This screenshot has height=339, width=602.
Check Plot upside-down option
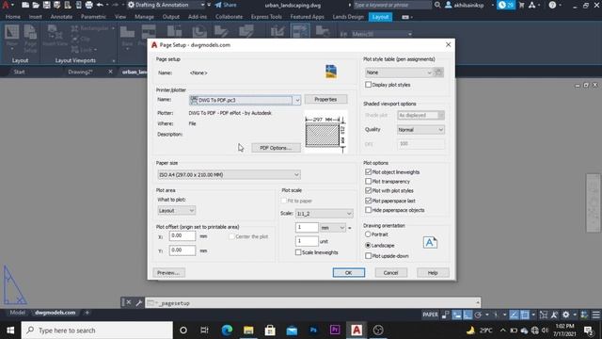pos(368,255)
